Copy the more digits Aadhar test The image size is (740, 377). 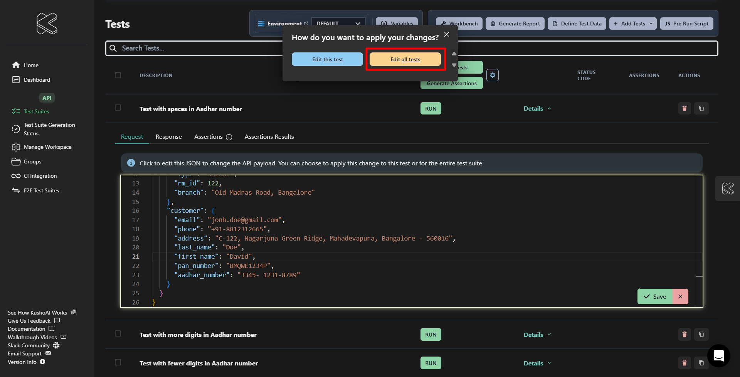tap(701, 335)
